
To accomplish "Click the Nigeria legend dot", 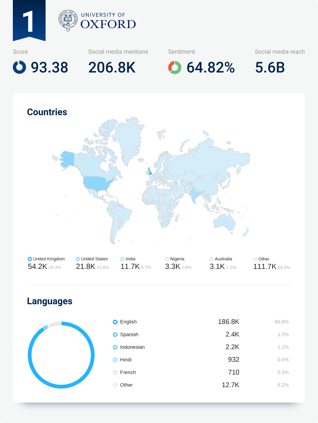I will pos(167,259).
